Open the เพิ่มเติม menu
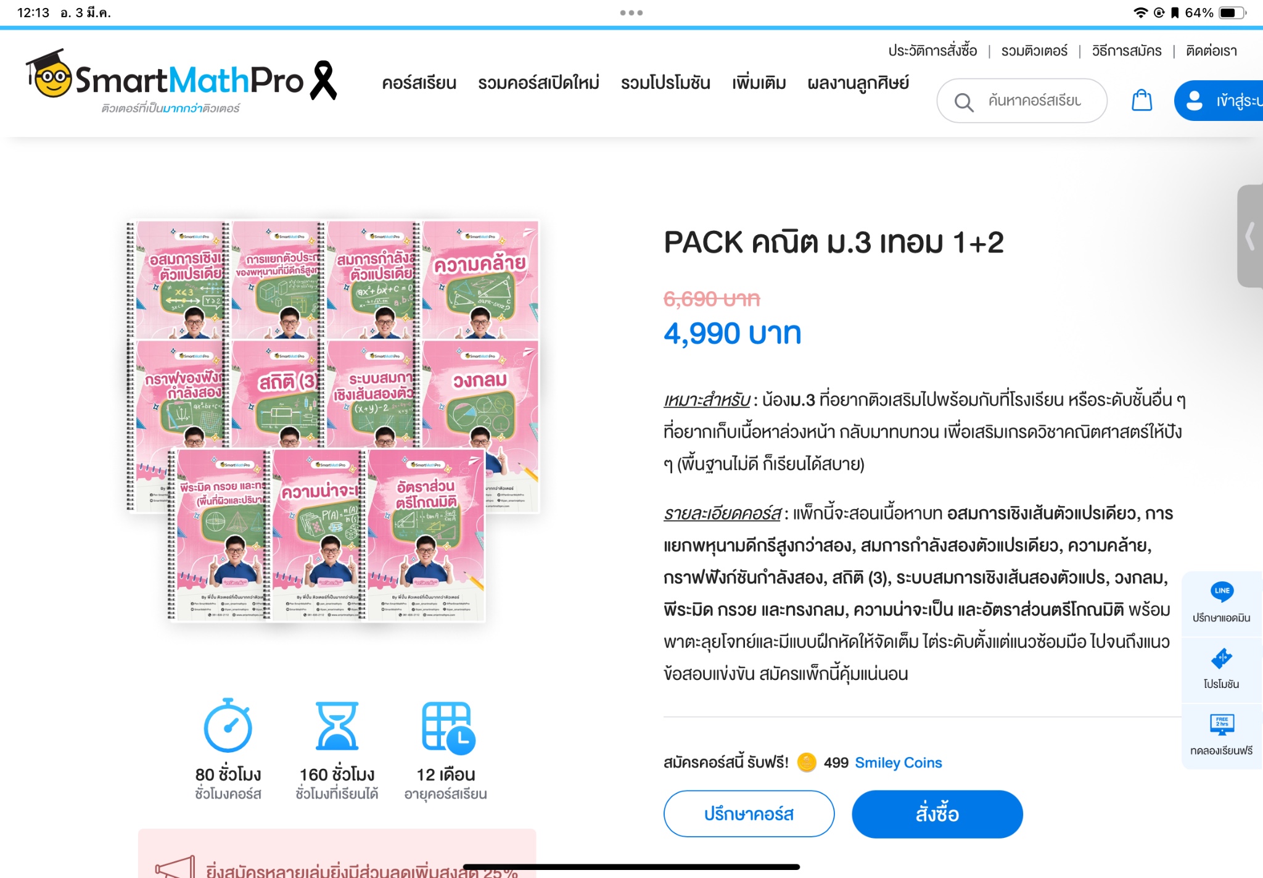The image size is (1263, 878). pyautogui.click(x=759, y=83)
